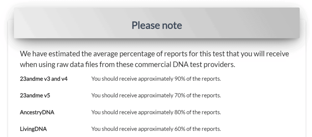Click the "23andme v5" provider label
The image size is (312, 137).
click(35, 95)
